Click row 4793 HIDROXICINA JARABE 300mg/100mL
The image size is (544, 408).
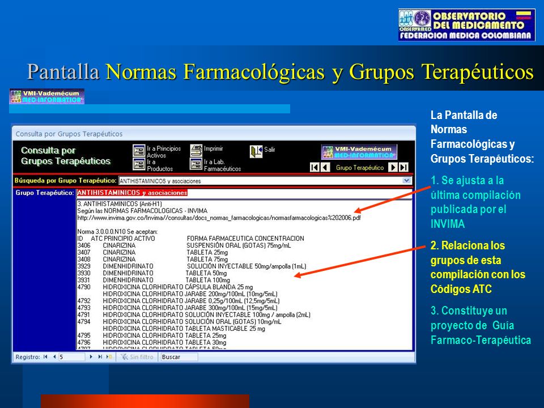pyautogui.click(x=177, y=308)
